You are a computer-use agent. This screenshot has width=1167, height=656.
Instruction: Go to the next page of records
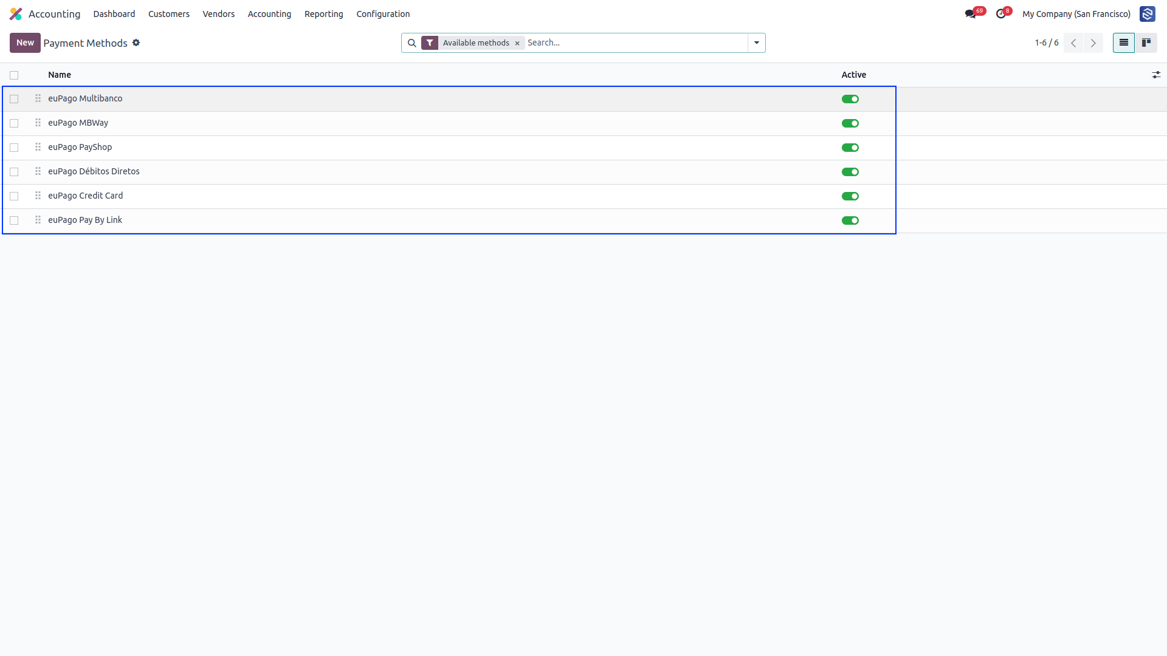(x=1093, y=43)
